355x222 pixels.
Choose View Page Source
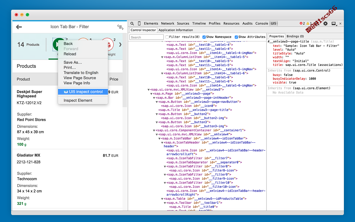83,78
